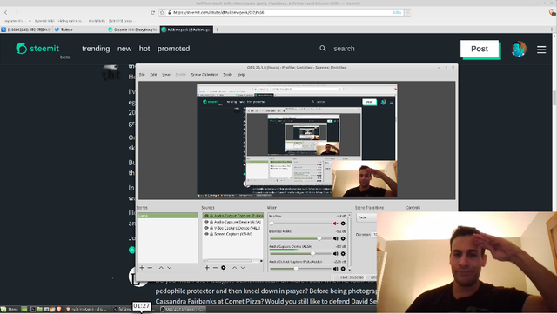Open the OBS View menu
Screen dimensions: 557x314
[x=166, y=75]
